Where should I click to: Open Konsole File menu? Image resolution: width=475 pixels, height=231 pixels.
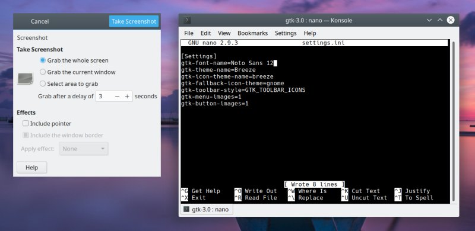pyautogui.click(x=189, y=33)
